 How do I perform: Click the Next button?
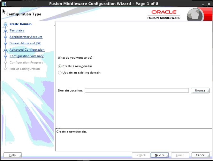tap(160, 155)
